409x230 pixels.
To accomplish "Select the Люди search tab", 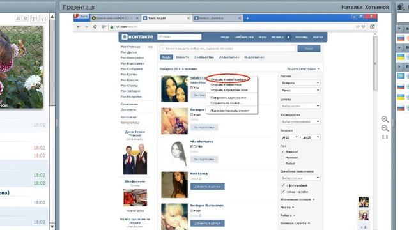I will click(166, 57).
